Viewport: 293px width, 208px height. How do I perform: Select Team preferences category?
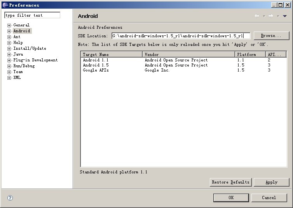click(18, 72)
